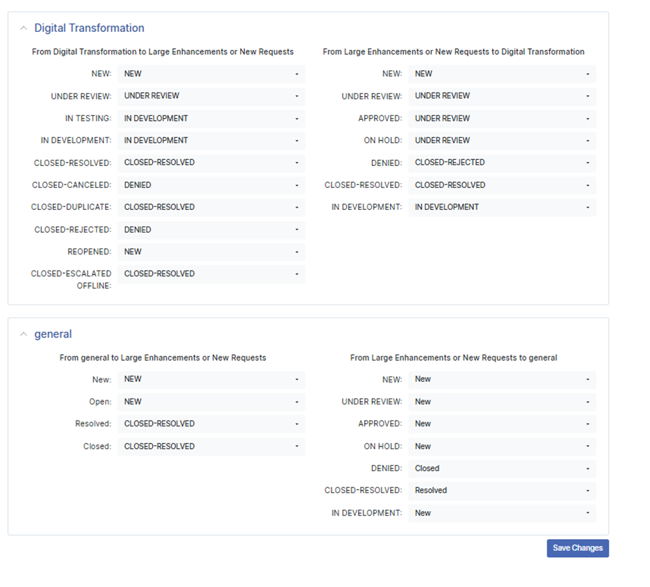Open the Digital Transformation heading link

(89, 28)
